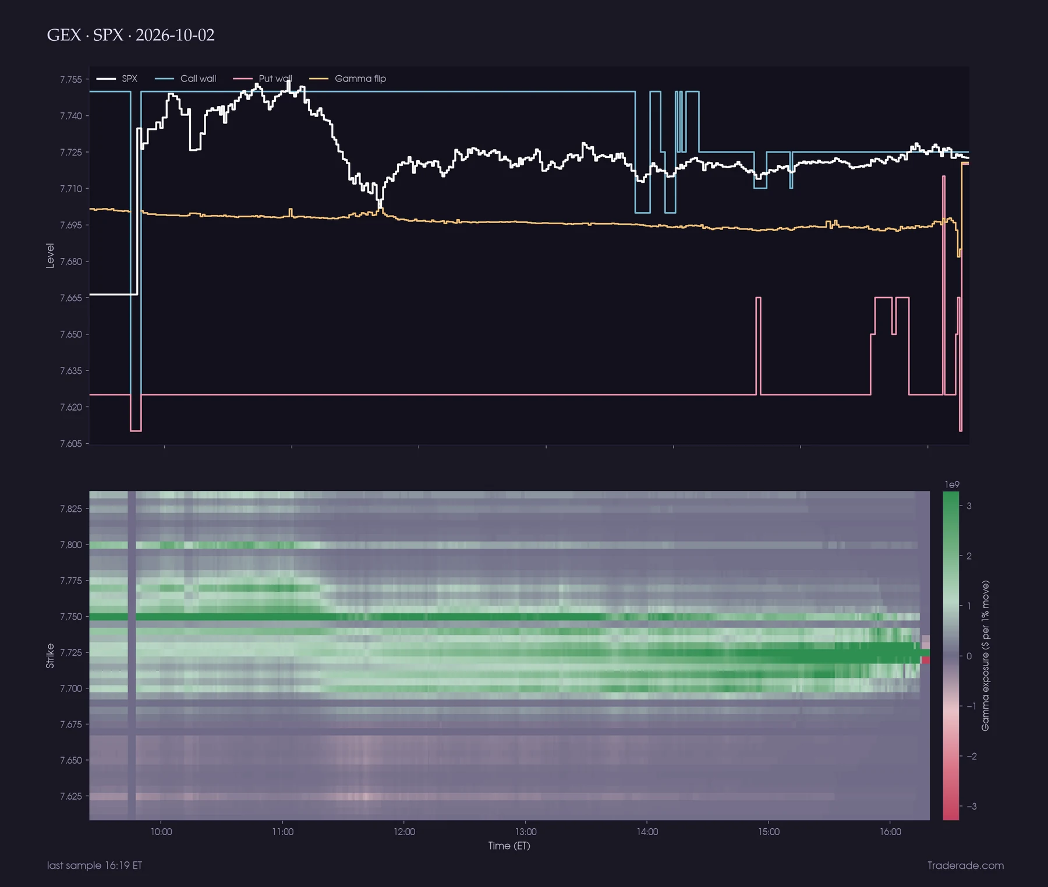Click the 7,710 tick on the Level axis
This screenshot has height=887, width=1048.
pyautogui.click(x=71, y=189)
